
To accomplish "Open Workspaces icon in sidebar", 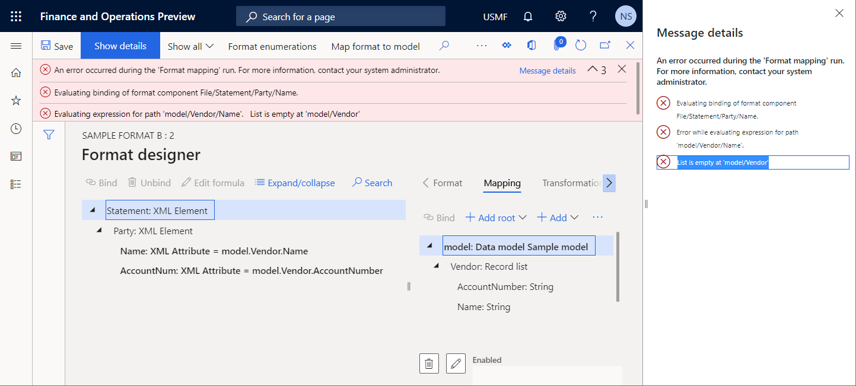I will pos(16,157).
